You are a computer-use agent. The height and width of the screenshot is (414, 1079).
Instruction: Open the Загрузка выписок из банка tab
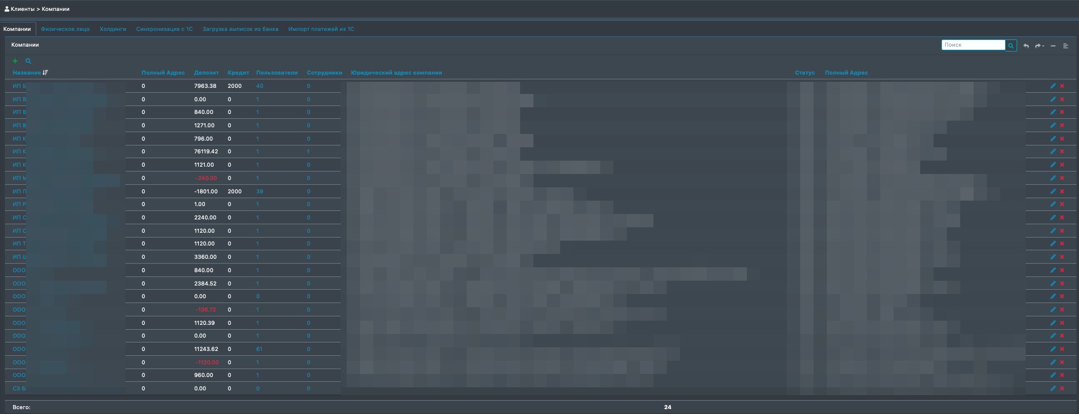coord(241,29)
